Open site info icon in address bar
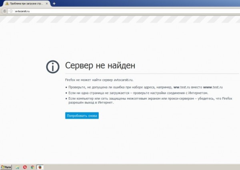 [x=11, y=11]
